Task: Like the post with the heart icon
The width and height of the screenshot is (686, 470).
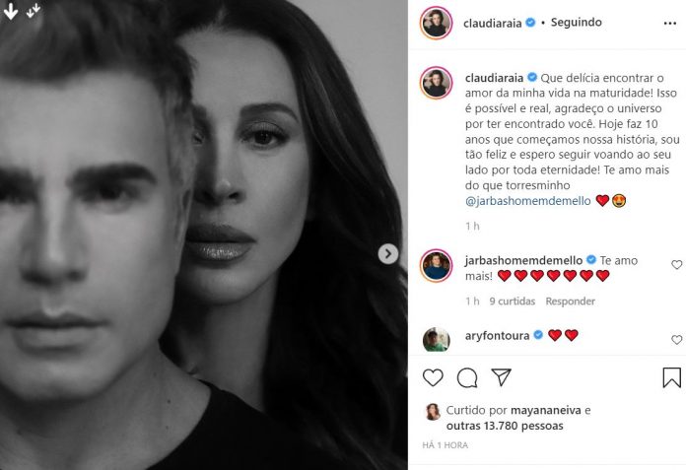Action: [x=433, y=377]
